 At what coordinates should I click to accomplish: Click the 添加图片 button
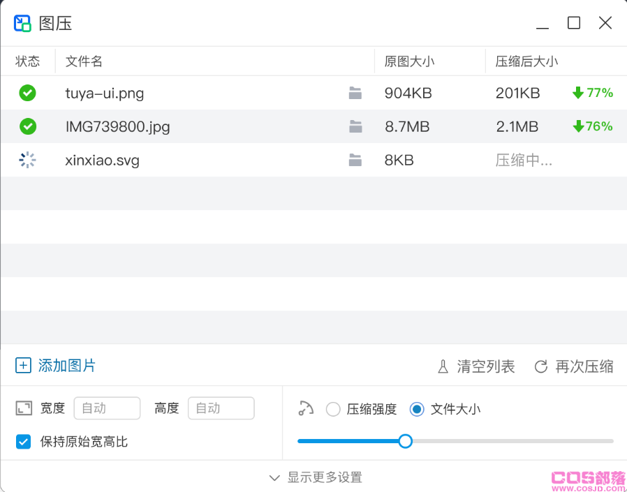pos(55,366)
